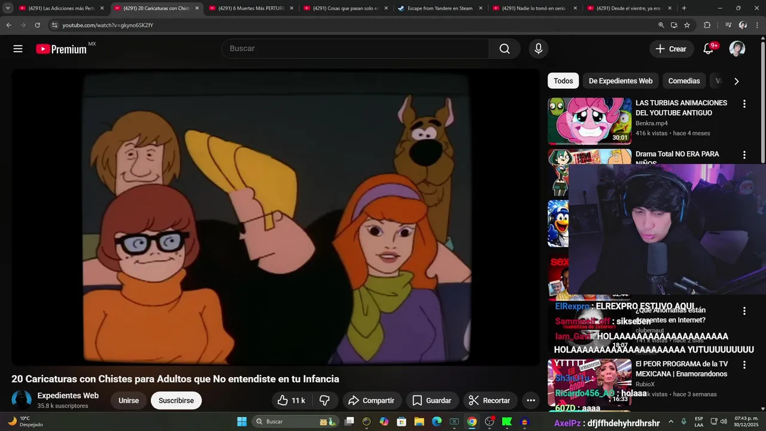
Task: Click the youtube.com address bar URL
Action: [108, 25]
